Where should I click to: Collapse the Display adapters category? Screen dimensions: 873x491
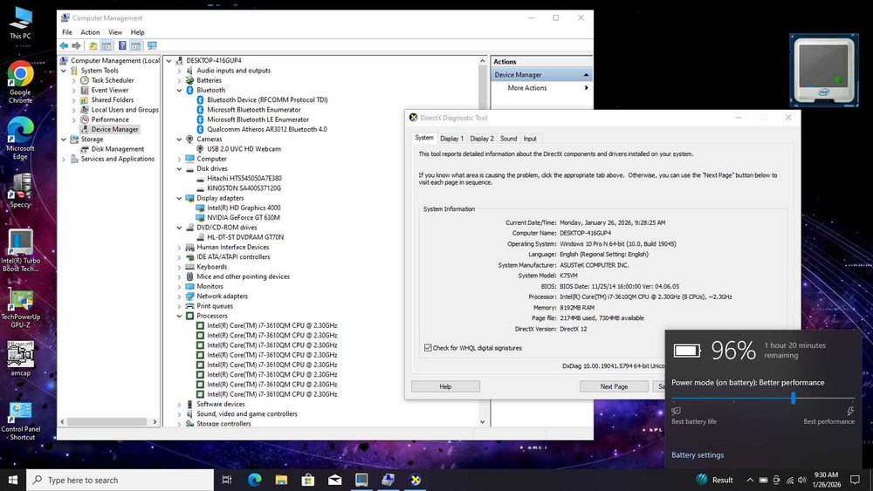coord(179,198)
